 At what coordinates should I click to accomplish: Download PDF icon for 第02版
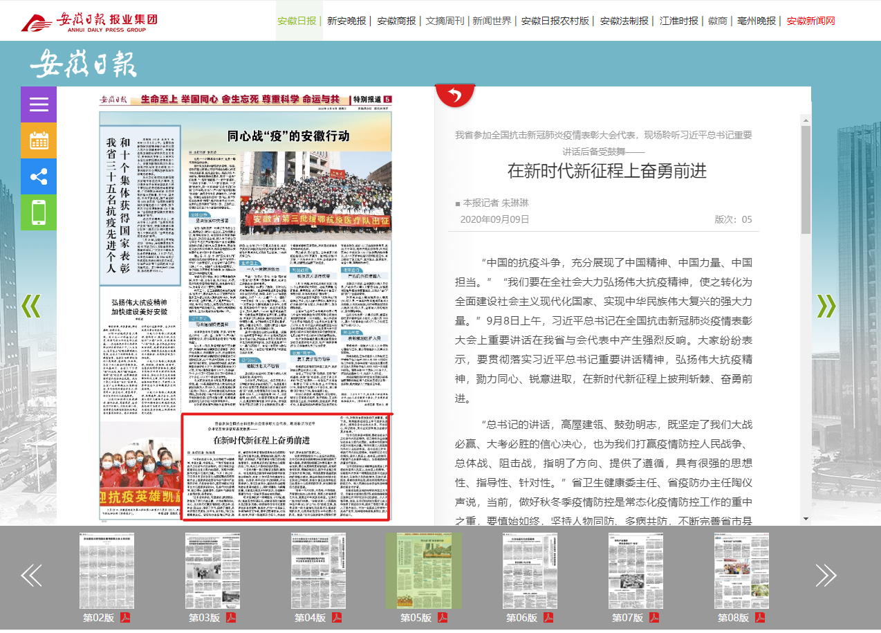[x=125, y=618]
